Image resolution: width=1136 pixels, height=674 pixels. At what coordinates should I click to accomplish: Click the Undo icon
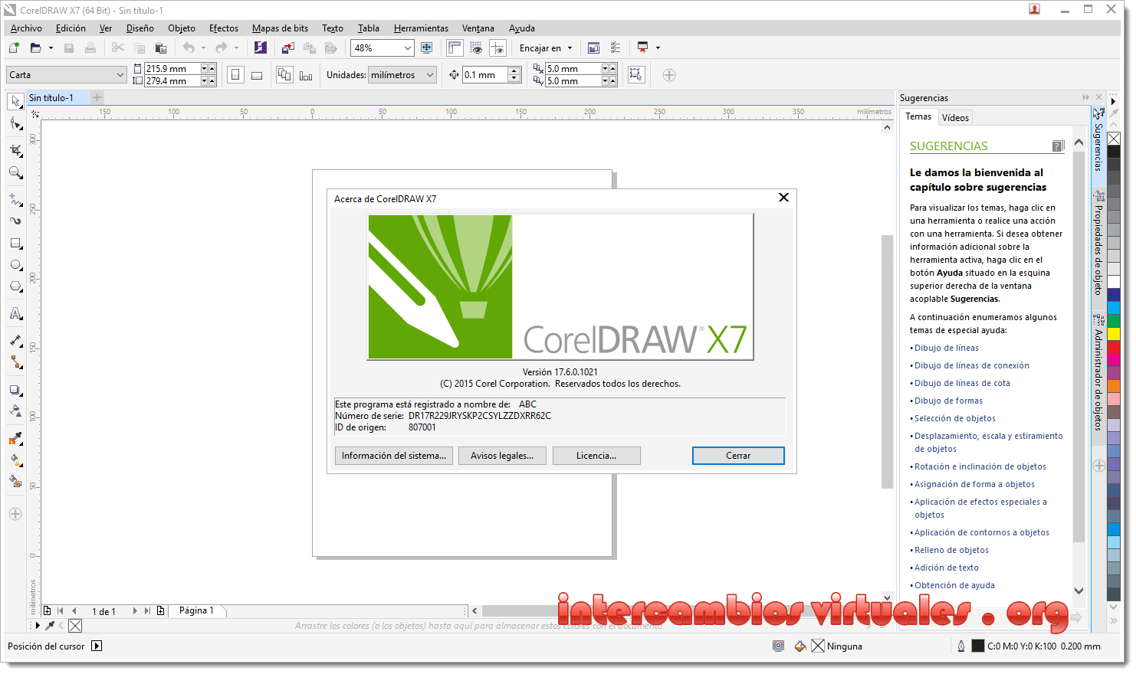coord(189,47)
